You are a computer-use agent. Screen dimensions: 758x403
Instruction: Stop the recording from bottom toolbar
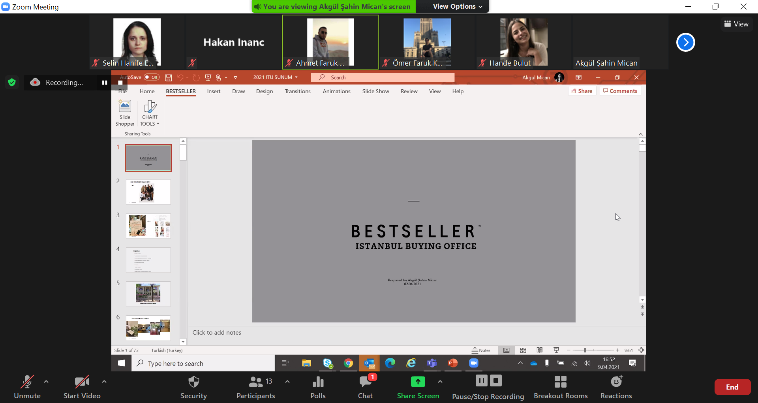pos(496,380)
